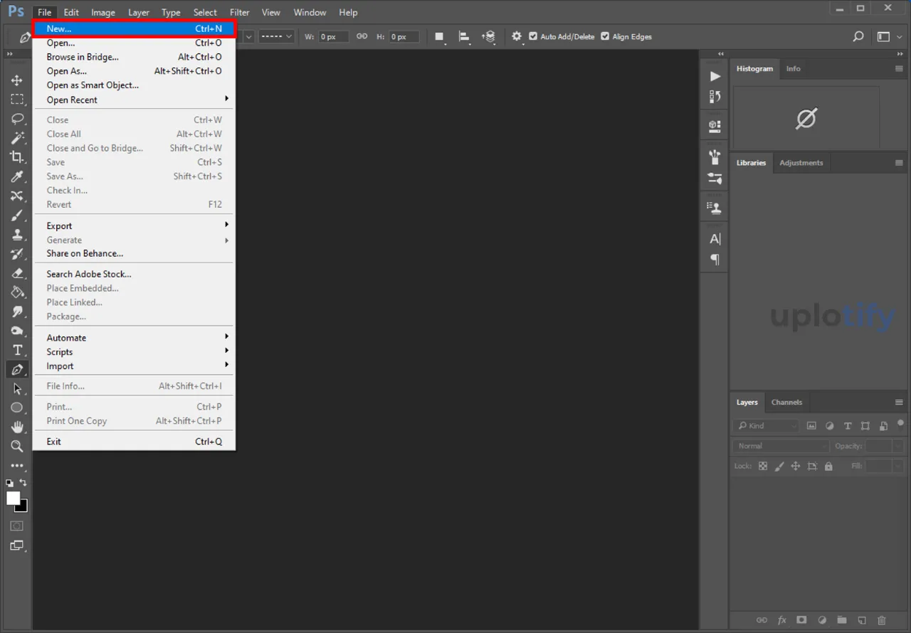
Task: Switch to the Adjustments tab
Action: click(801, 163)
